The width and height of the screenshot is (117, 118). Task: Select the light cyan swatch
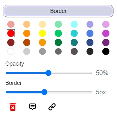click(x=74, y=24)
